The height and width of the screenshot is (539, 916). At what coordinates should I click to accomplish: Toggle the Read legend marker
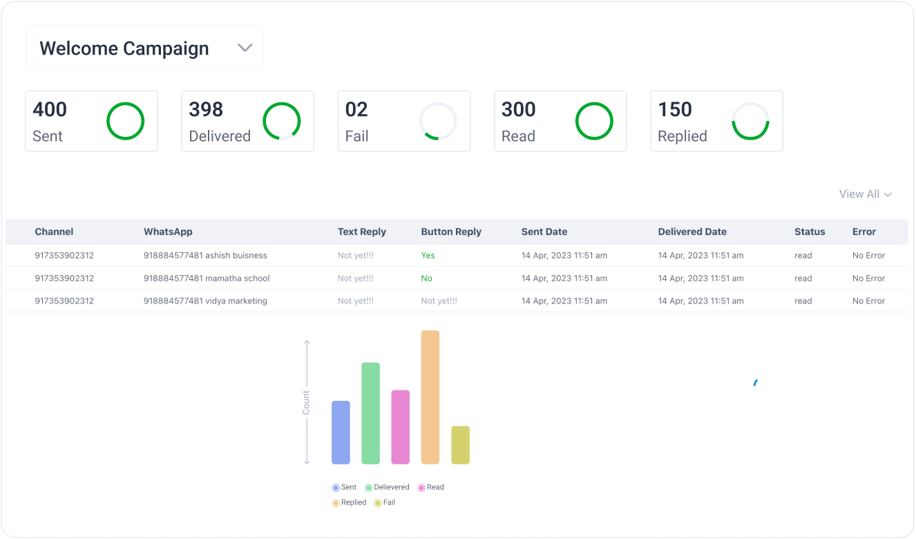coord(421,488)
